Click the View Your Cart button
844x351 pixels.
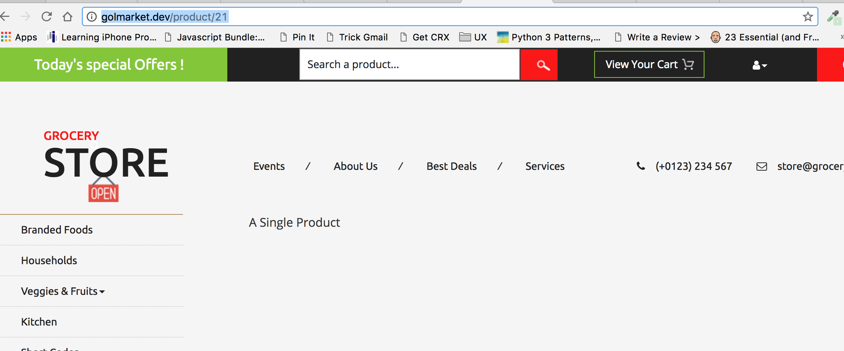coord(649,64)
